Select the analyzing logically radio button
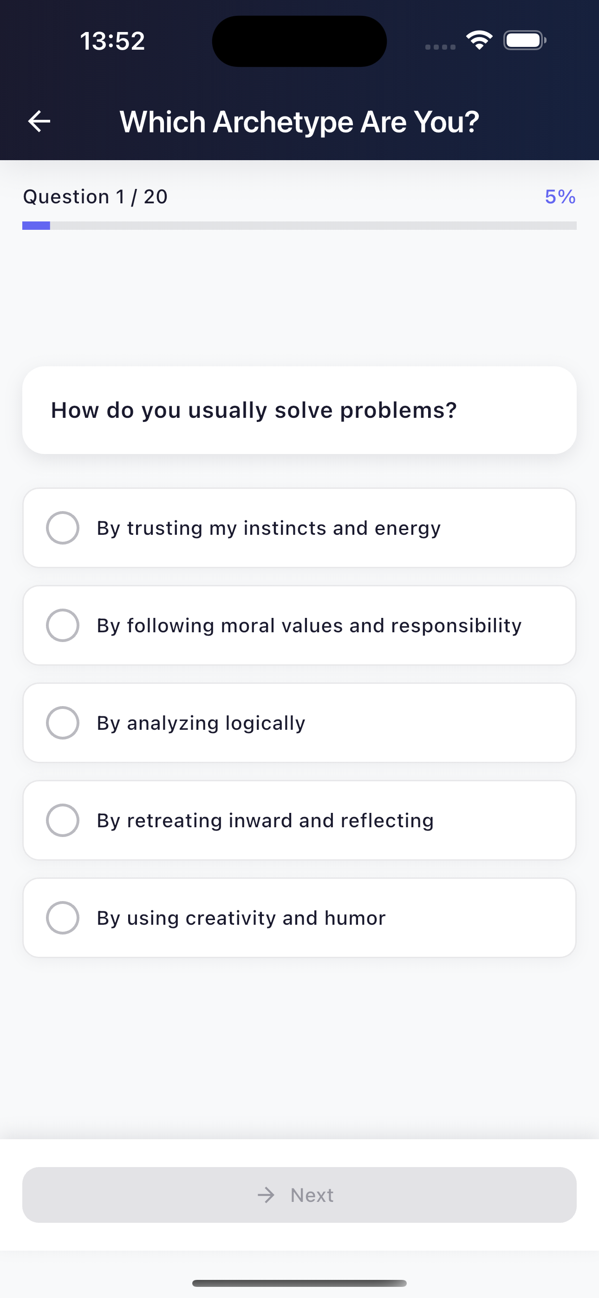 pos(63,722)
